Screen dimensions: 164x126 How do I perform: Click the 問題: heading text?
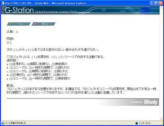10,39
